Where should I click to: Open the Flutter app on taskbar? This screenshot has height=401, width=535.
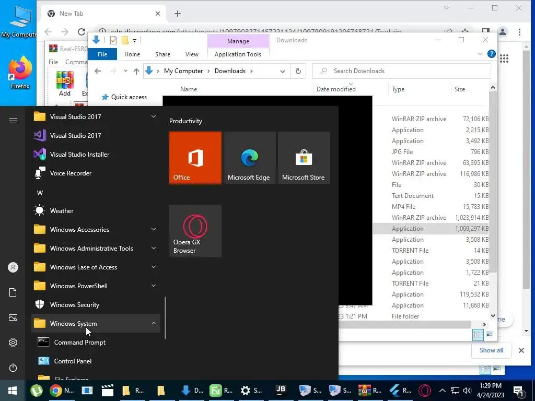point(400,391)
